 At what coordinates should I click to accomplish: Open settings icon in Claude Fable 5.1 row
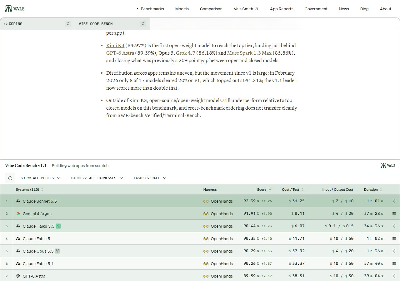tap(394, 264)
